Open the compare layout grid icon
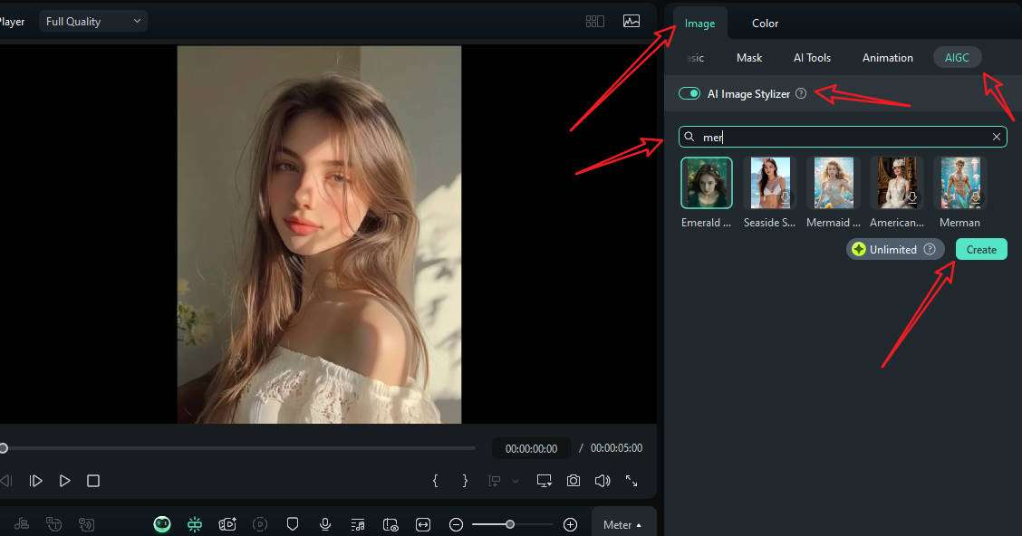Screen dimensions: 1022x536 (x=595, y=22)
